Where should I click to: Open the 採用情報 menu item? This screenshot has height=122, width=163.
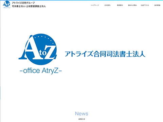(157, 5)
